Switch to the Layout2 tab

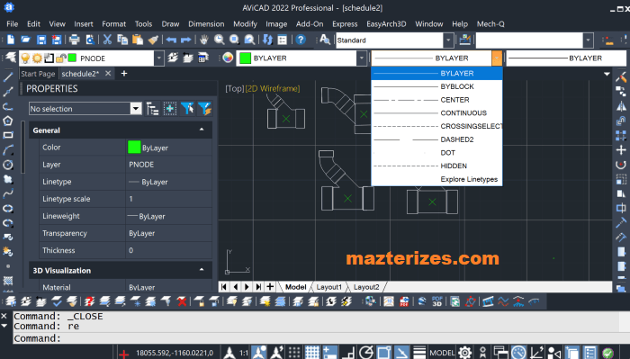(366, 287)
